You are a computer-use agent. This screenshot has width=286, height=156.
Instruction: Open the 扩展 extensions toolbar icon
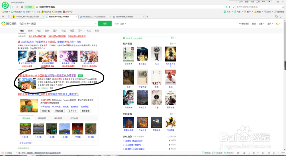pos(227,12)
